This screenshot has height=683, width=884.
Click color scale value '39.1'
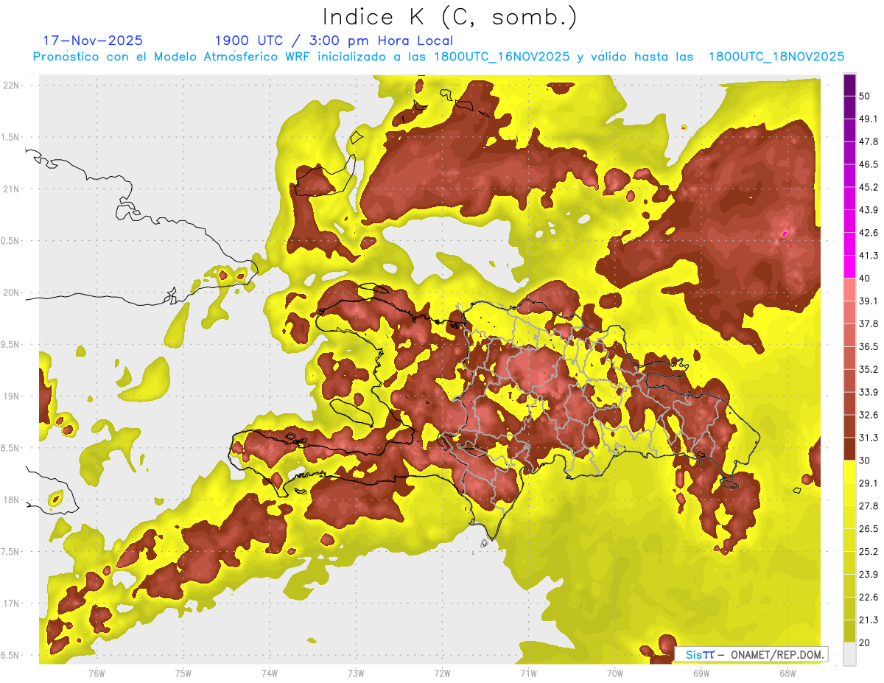click(x=868, y=301)
